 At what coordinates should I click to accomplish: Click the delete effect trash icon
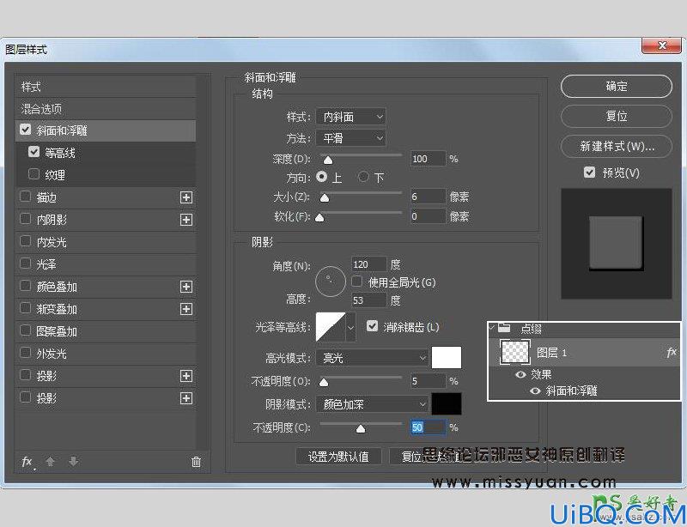click(197, 462)
